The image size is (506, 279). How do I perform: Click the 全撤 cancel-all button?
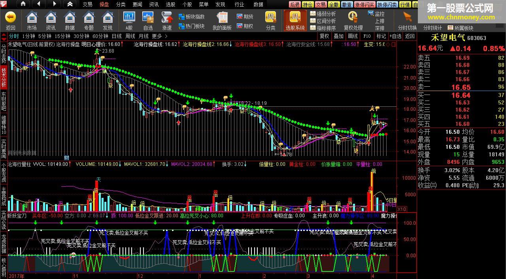[334, 5]
